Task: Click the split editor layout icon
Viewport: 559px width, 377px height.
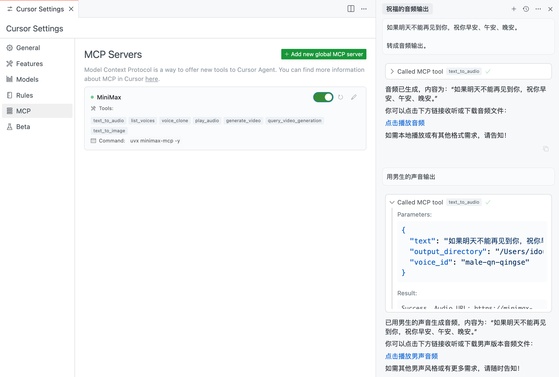Action: tap(351, 9)
